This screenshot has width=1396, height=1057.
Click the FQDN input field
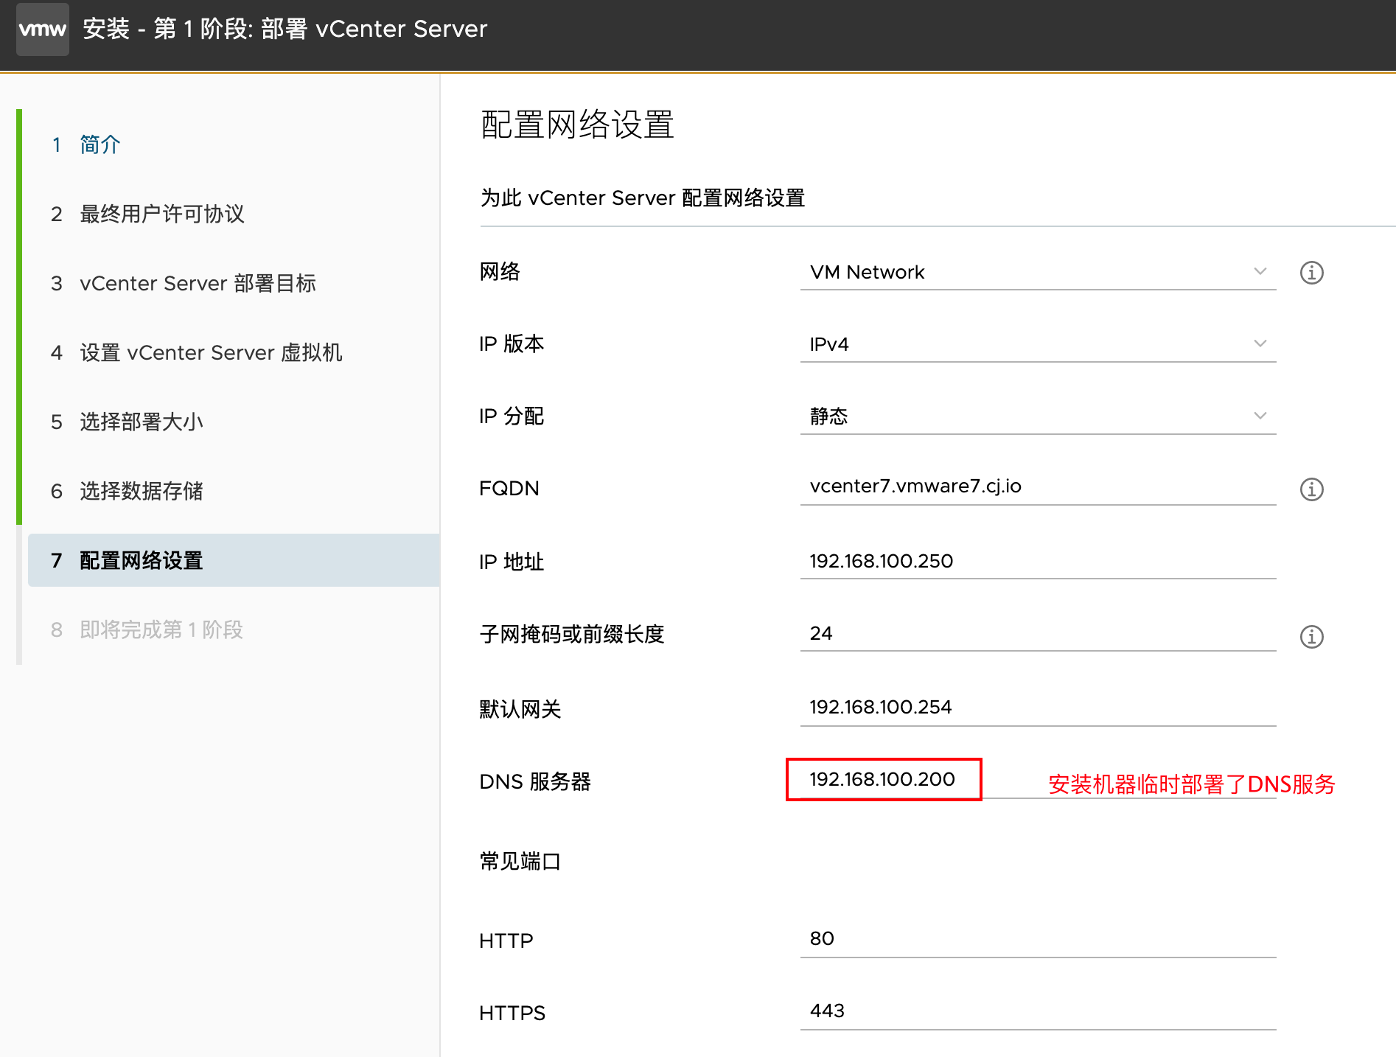pos(1038,486)
